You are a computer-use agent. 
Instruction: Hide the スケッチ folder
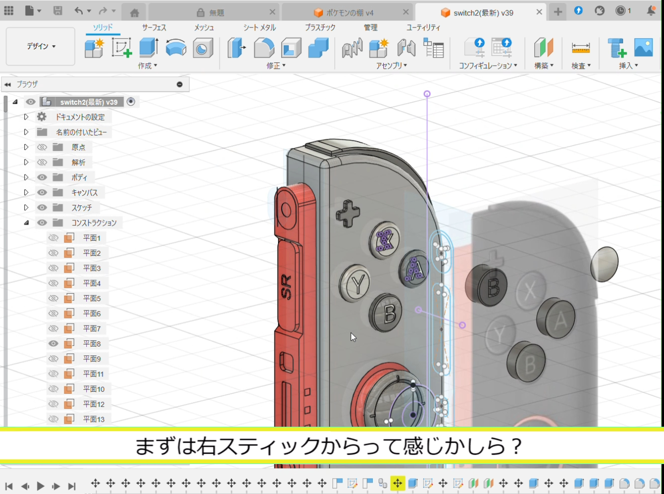[x=42, y=207]
